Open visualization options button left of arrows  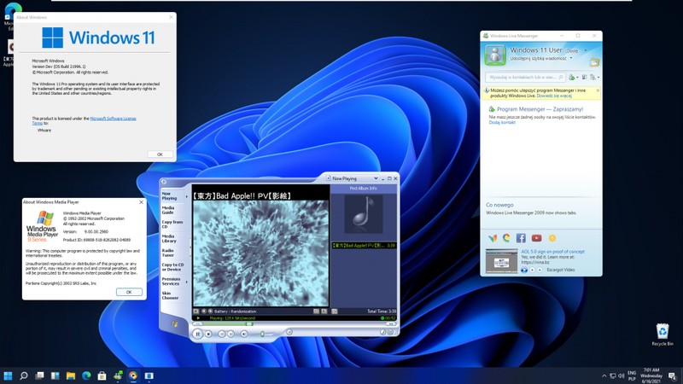point(196,311)
